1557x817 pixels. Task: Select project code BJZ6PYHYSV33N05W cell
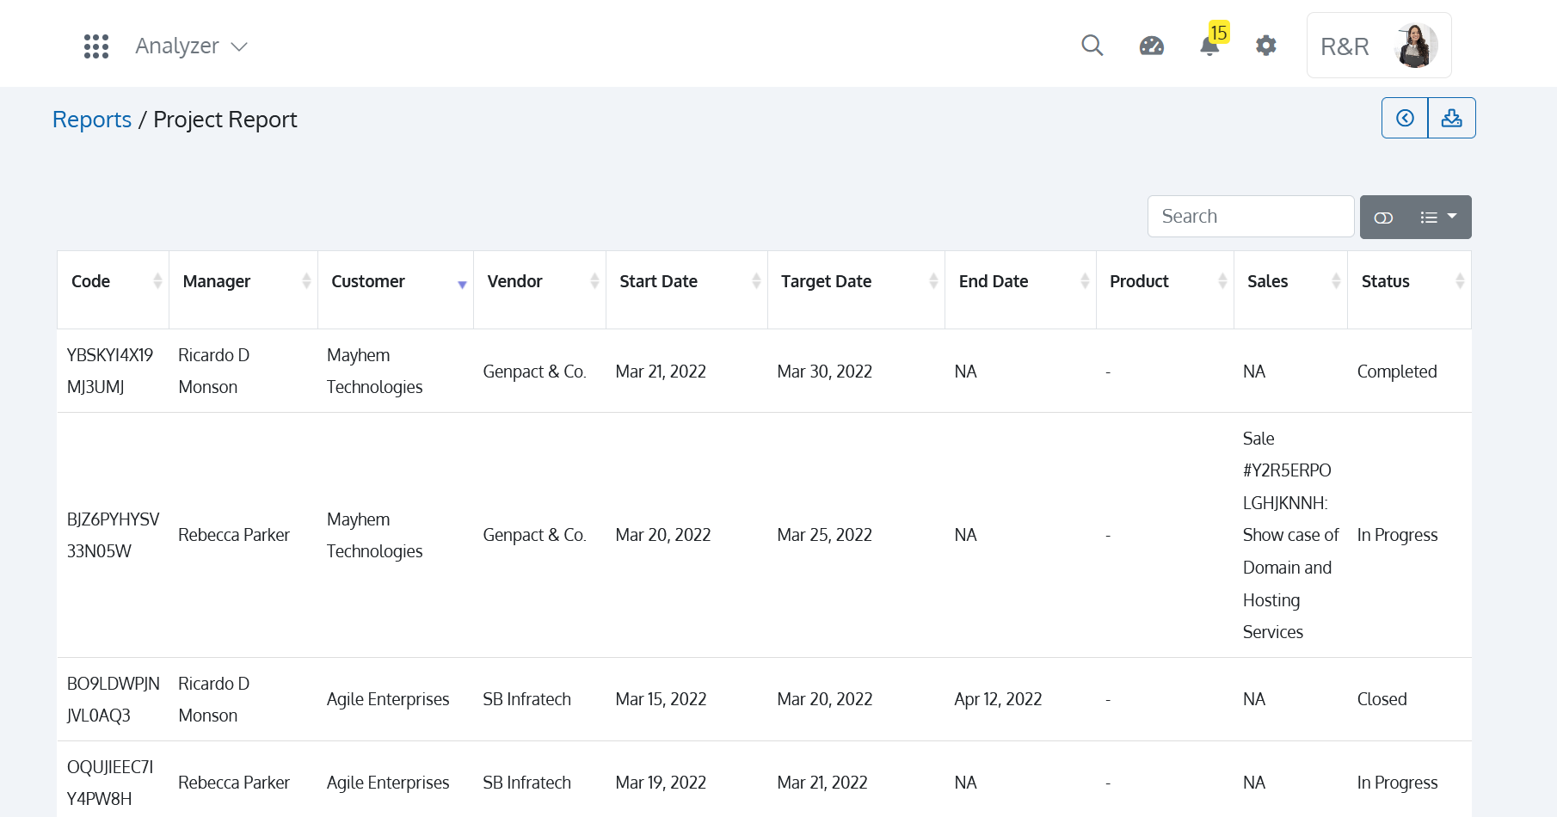click(114, 535)
